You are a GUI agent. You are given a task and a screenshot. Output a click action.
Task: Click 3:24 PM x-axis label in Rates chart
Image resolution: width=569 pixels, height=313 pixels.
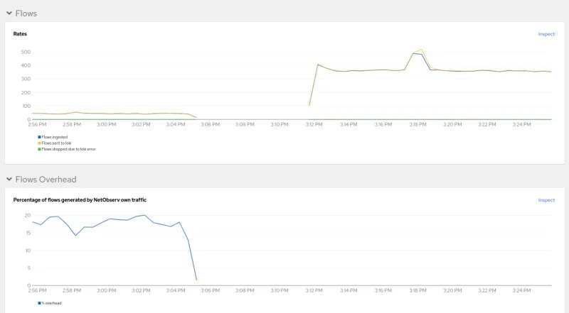coord(521,124)
